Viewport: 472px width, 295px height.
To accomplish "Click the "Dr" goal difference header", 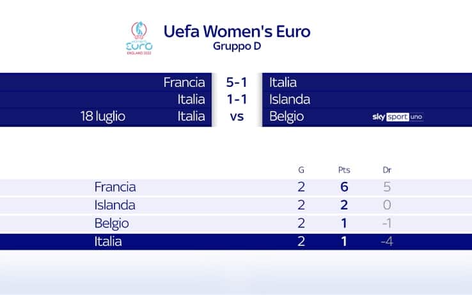I will pyautogui.click(x=386, y=170).
